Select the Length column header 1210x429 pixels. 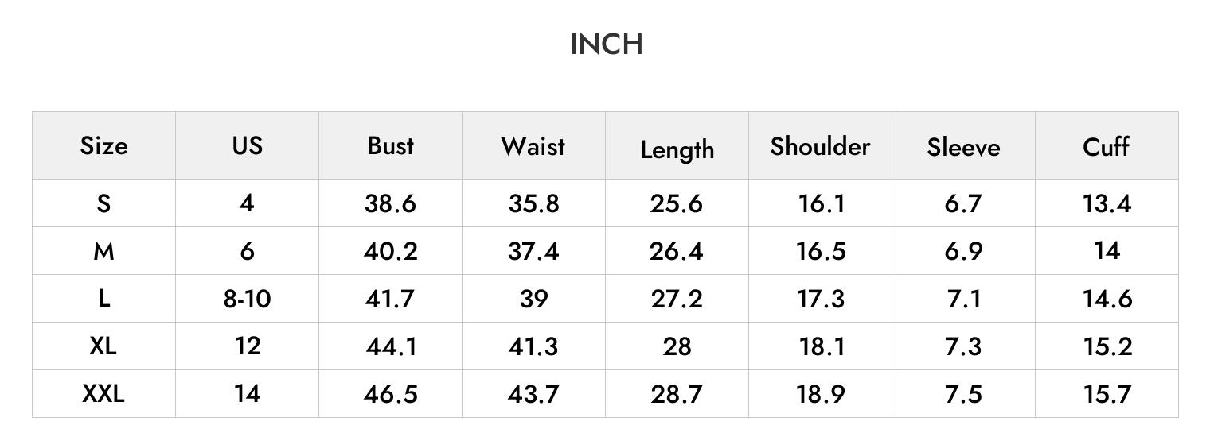(677, 150)
